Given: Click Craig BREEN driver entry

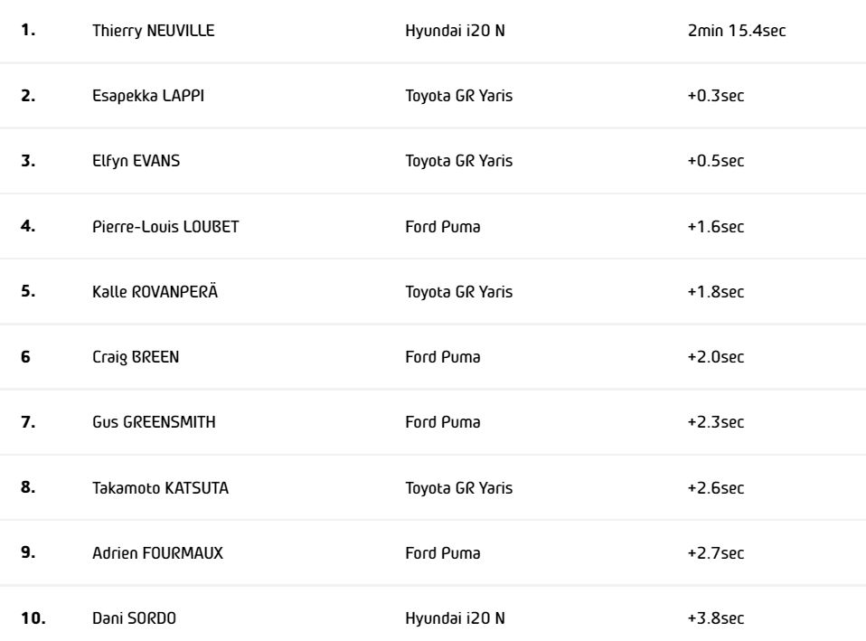Looking at the screenshot, I should tap(136, 356).
